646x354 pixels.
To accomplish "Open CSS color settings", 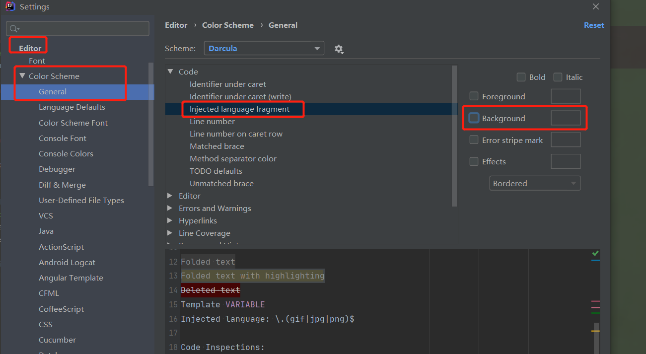I will pyautogui.click(x=46, y=324).
